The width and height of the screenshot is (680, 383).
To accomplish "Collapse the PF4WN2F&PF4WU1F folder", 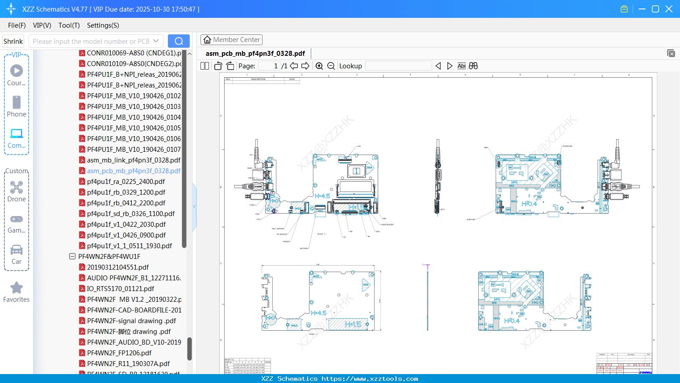I will tap(72, 256).
